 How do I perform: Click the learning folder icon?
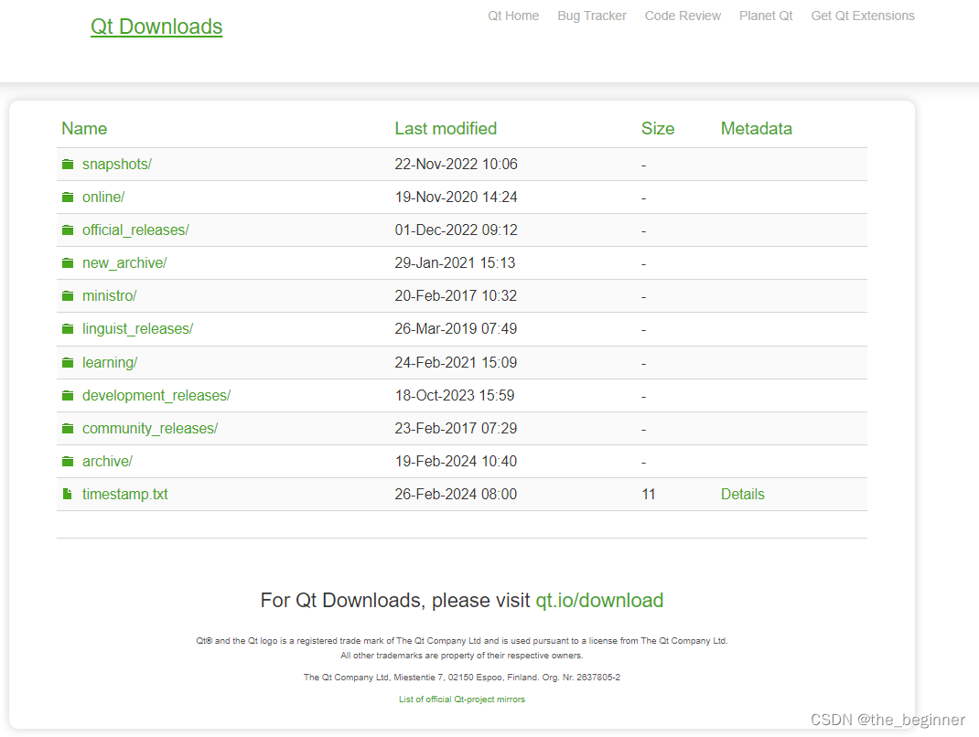point(68,363)
